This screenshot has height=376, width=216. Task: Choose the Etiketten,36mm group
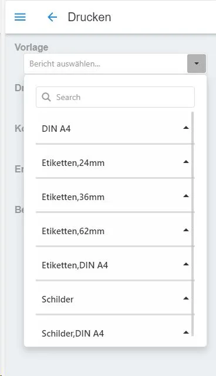[x=115, y=197]
